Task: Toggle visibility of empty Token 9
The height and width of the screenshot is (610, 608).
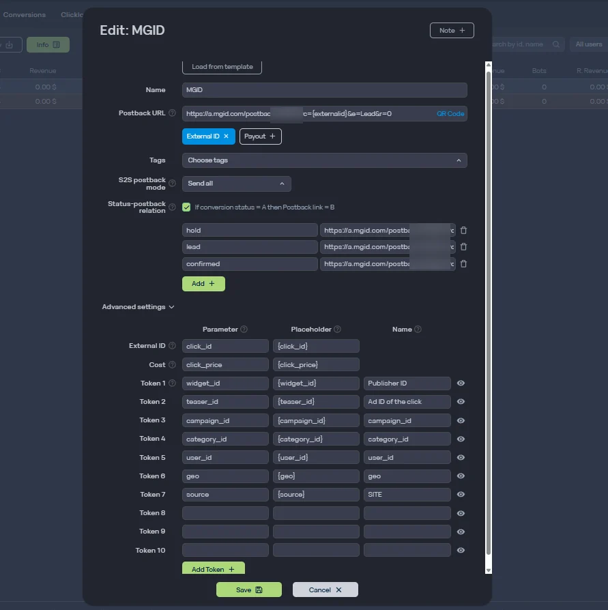Action: pos(461,532)
